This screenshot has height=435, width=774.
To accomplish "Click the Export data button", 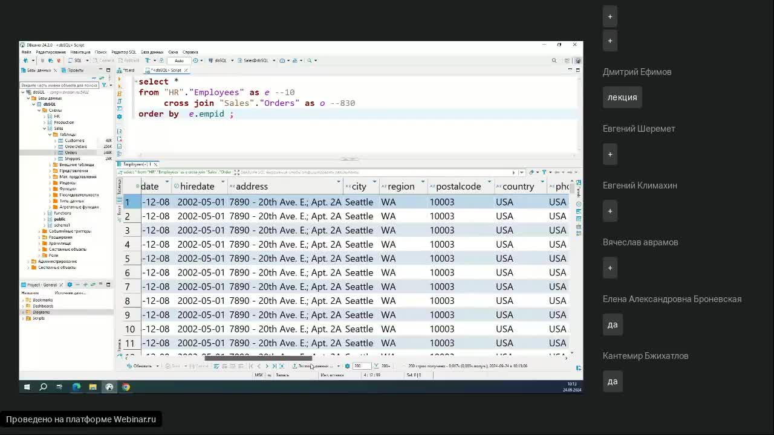I will click(313, 366).
